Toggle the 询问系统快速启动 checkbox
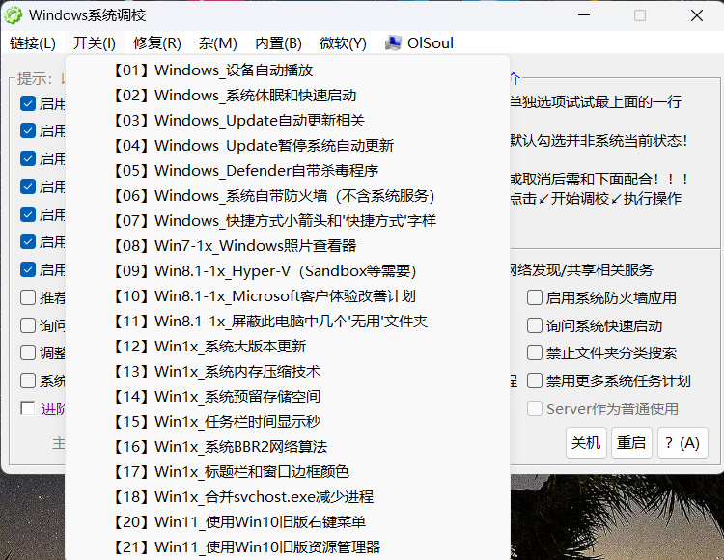This screenshot has height=560, width=724. pos(535,326)
